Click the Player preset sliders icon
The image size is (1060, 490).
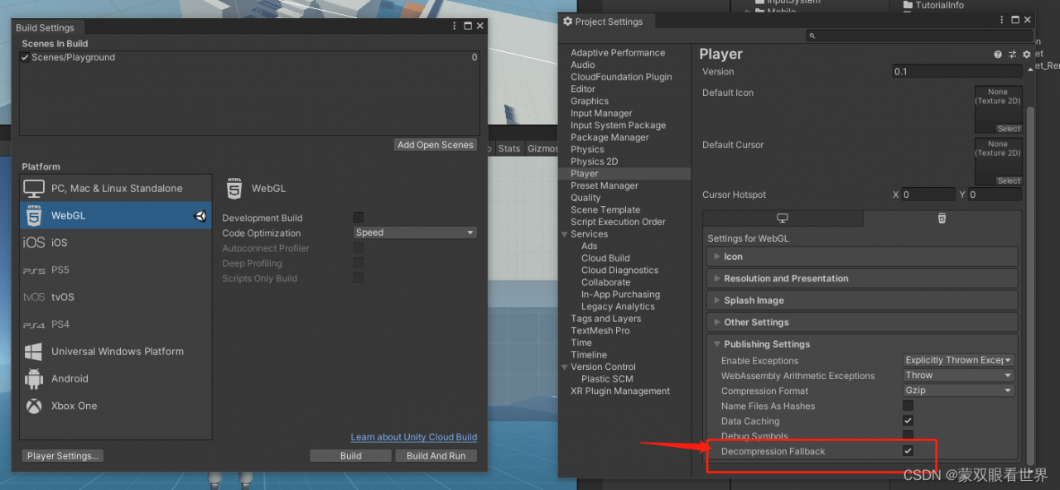click(x=1012, y=55)
